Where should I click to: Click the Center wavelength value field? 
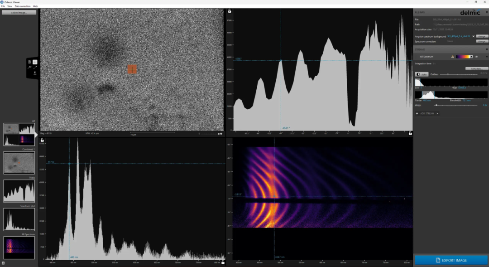tap(427, 100)
